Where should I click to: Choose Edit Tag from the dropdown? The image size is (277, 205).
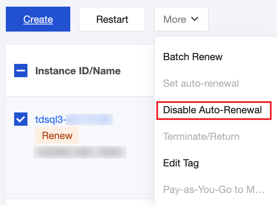click(x=181, y=163)
